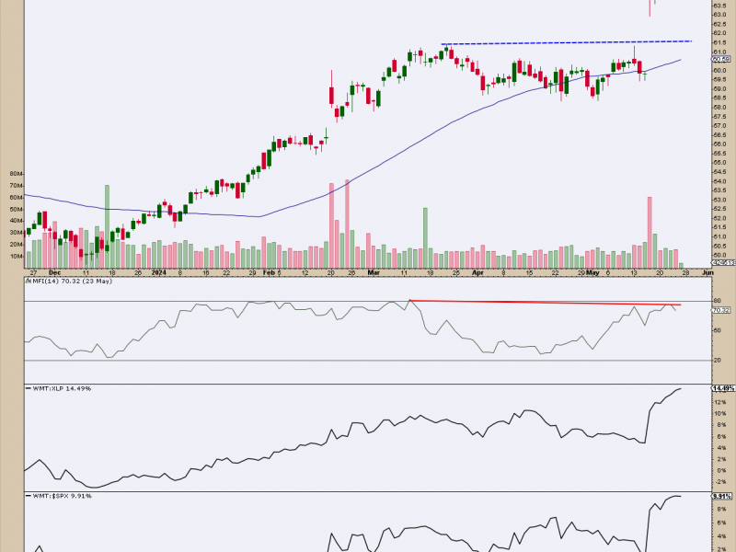Select the WMT:$SPX 9.91% panel label
Screen dimensions: 736x552
click(x=62, y=496)
